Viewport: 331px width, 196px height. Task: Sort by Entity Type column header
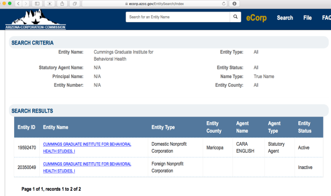[163, 127]
